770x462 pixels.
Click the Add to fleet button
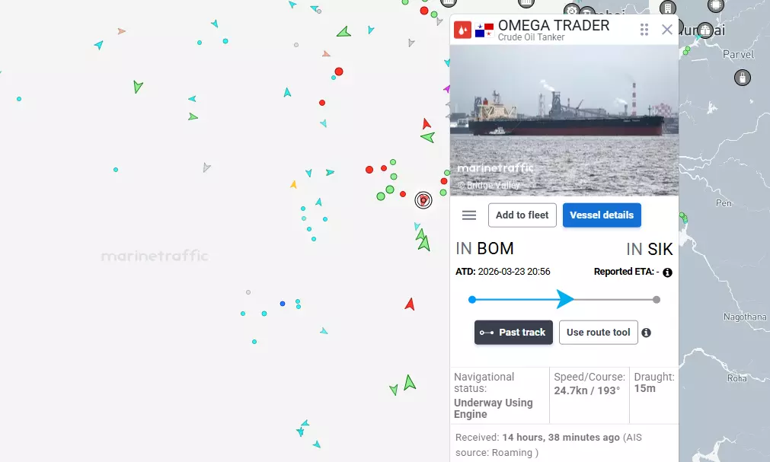(x=522, y=215)
